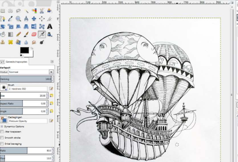The image size is (238, 162).
Task: Select the Cage Transform tool
Action: coord(42,27)
